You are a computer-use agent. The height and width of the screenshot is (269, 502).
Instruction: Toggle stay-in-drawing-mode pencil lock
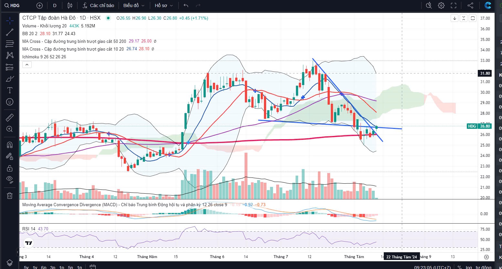(10, 157)
